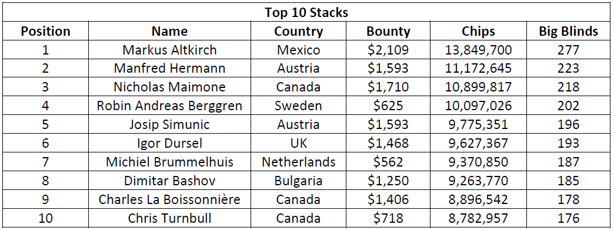Click the Robin Andreas Berggren cell
614x231 pixels.
(169, 106)
